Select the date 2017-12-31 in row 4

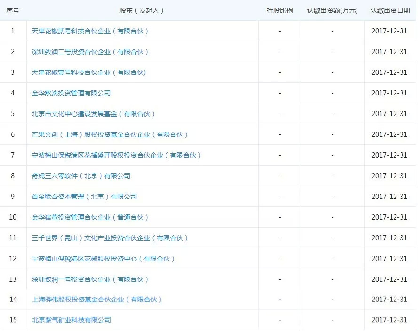tap(389, 93)
